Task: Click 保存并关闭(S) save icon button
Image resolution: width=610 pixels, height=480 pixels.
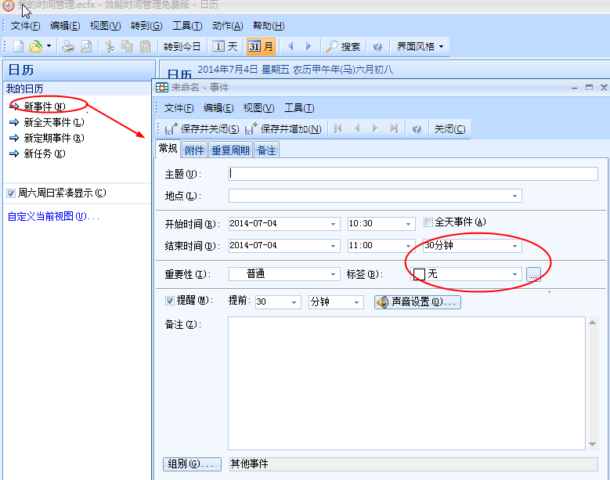Action: tap(202, 128)
